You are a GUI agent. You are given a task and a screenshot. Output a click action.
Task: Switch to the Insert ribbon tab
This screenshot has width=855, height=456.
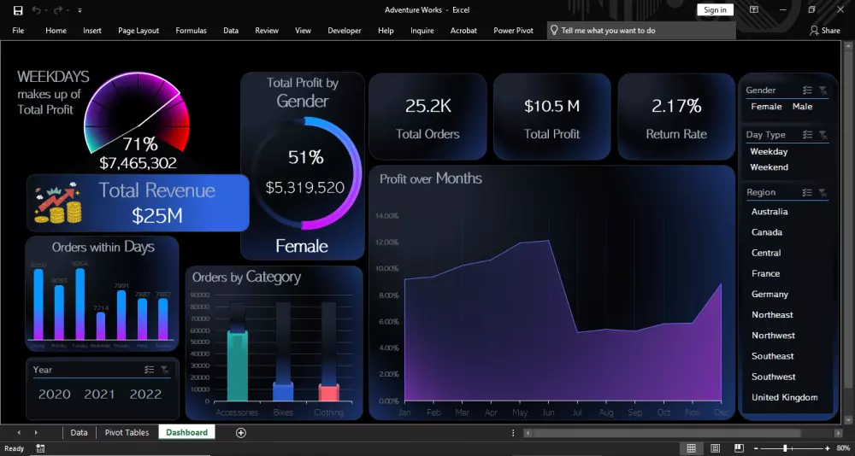[x=92, y=31]
